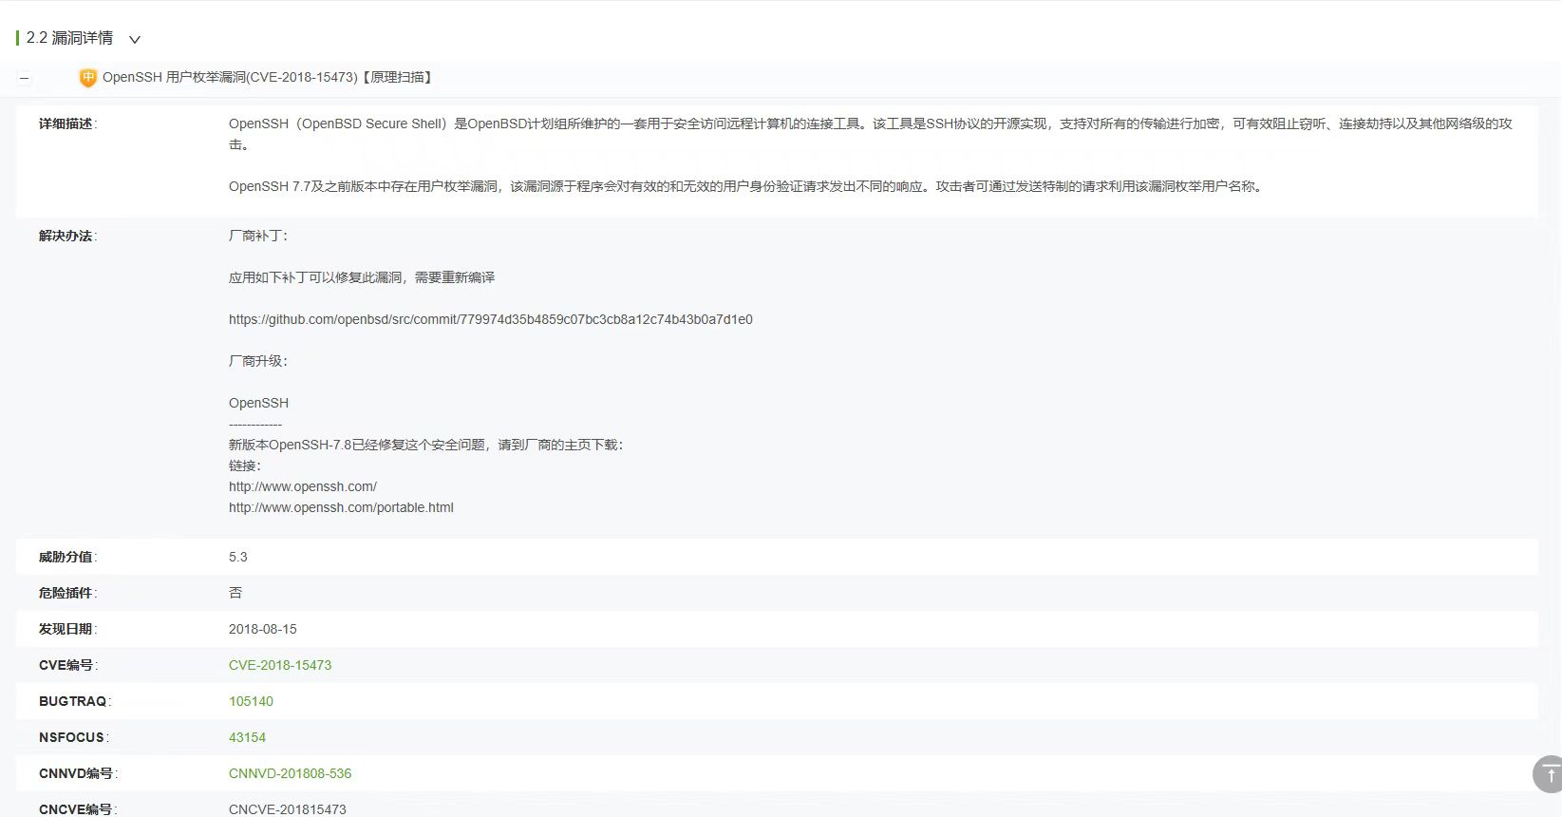Select the 2.2 漏洞详情 heading
This screenshot has width=1562, height=817.
pyautogui.click(x=69, y=38)
